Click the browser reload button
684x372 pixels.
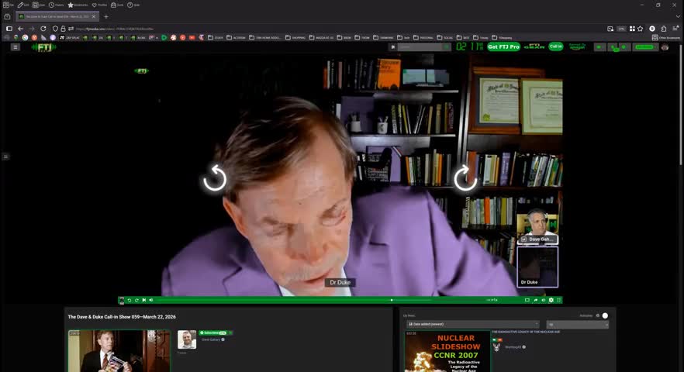[x=43, y=29]
